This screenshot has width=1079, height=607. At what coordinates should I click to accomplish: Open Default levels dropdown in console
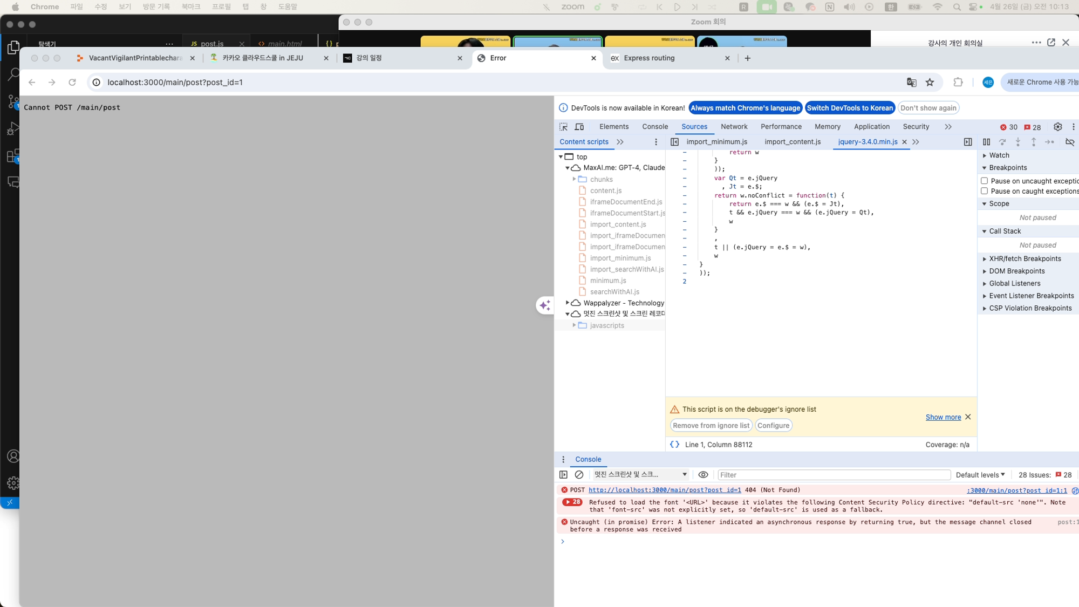click(x=980, y=475)
